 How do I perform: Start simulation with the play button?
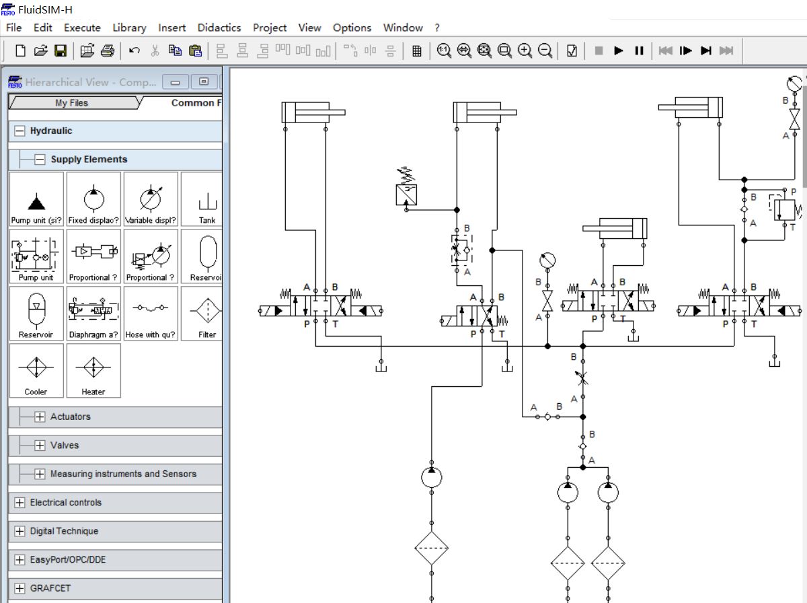pyautogui.click(x=619, y=50)
